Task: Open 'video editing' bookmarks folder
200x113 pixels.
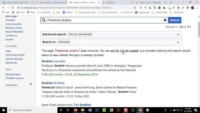Action: (x=177, y=13)
